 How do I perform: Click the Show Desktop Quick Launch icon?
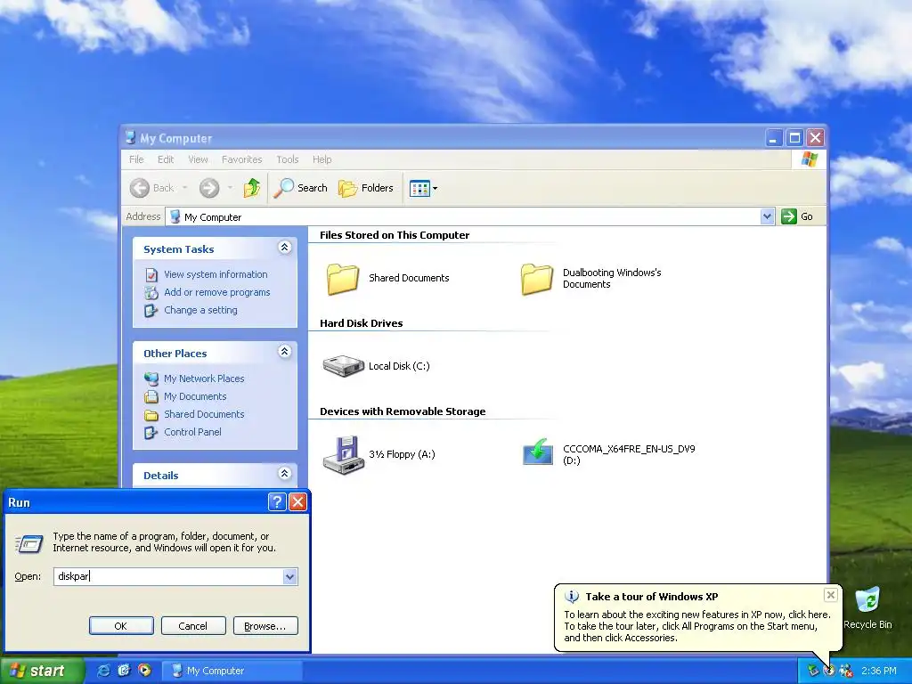pyautogui.click(x=124, y=671)
